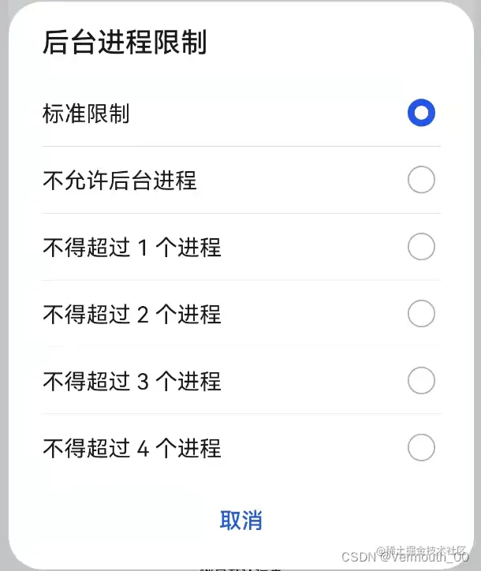Tap partially hidden text below the dialog
Image resolution: width=481 pixels, height=571 pixels.
pos(241,568)
